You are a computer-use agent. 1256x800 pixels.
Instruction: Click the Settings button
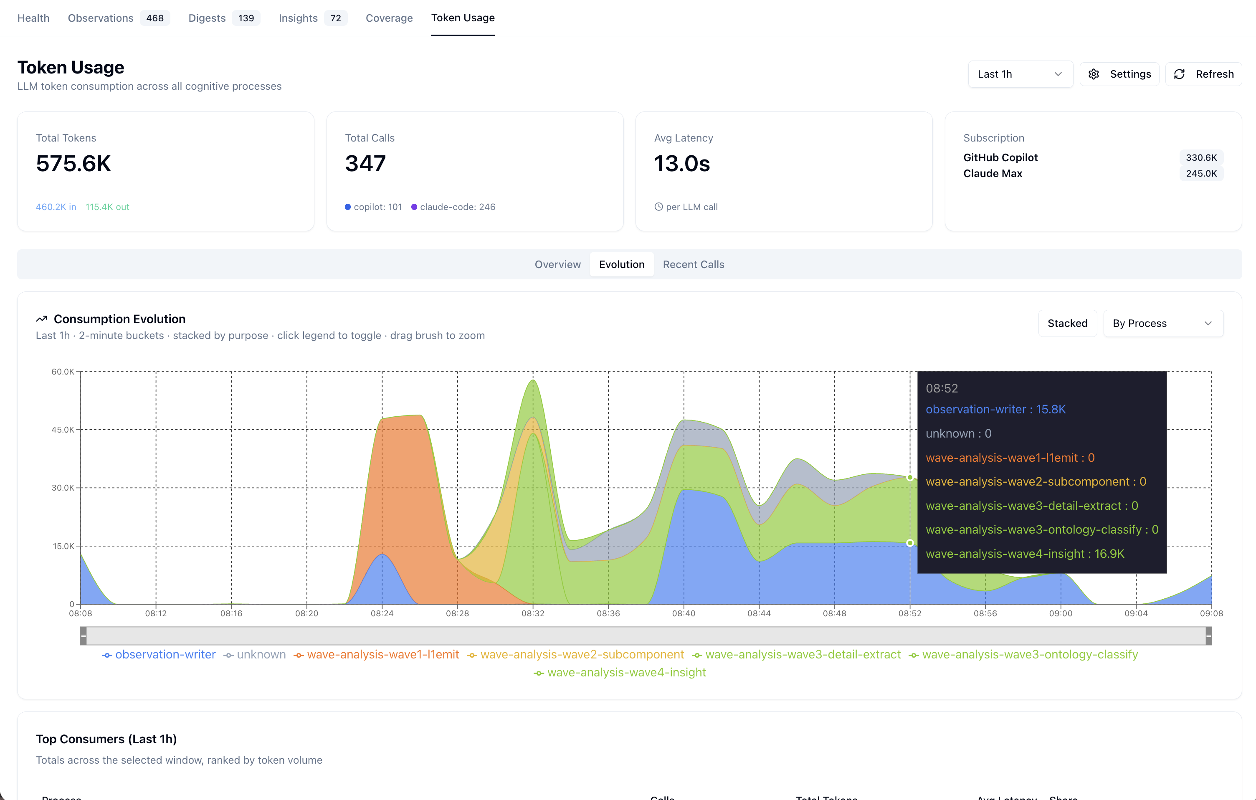(x=1119, y=74)
